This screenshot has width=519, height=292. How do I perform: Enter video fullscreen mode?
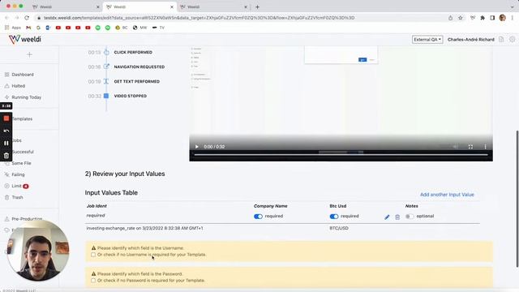pyautogui.click(x=470, y=147)
